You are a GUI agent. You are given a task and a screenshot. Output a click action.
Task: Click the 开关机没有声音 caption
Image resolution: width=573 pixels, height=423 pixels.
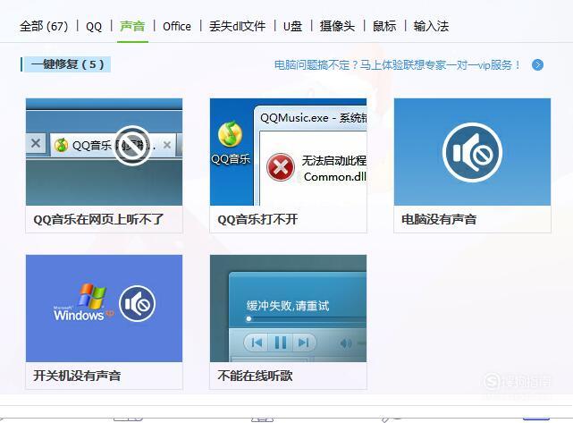77,376
